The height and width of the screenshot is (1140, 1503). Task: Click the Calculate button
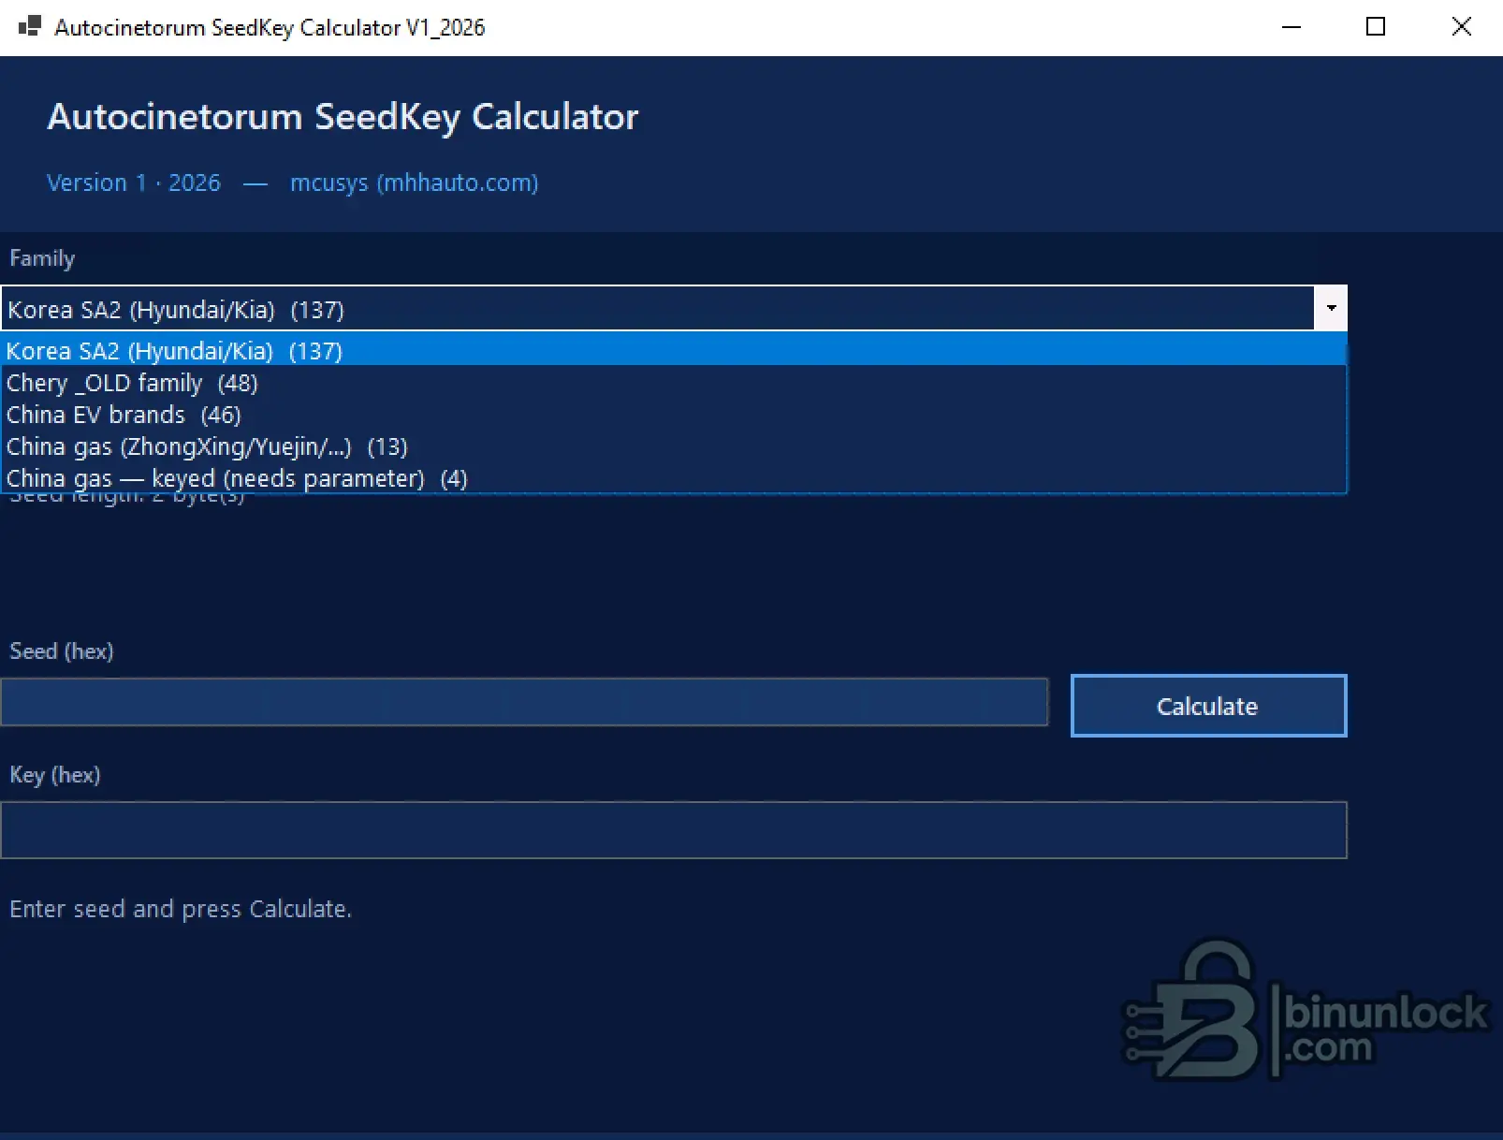pos(1208,706)
